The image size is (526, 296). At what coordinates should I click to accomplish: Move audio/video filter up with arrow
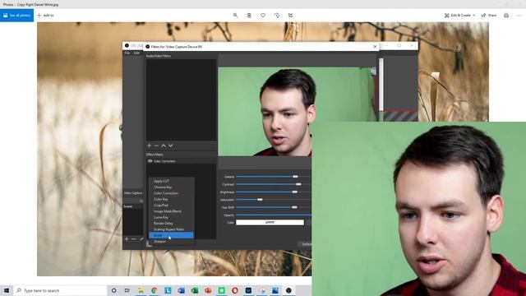tap(164, 146)
